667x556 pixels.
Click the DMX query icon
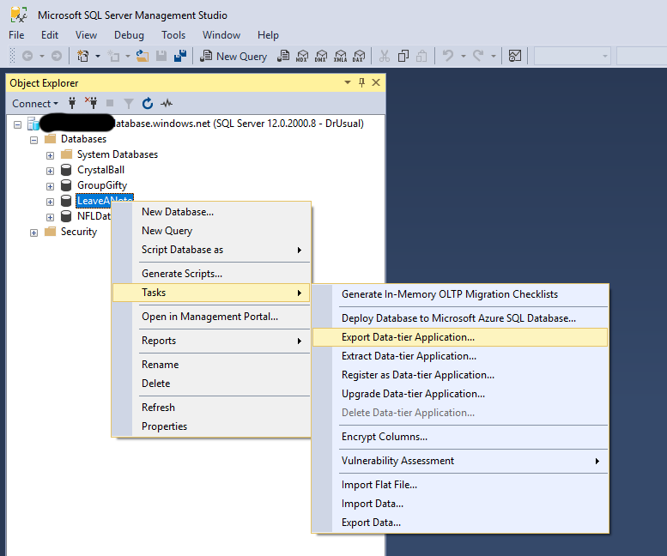click(x=321, y=56)
